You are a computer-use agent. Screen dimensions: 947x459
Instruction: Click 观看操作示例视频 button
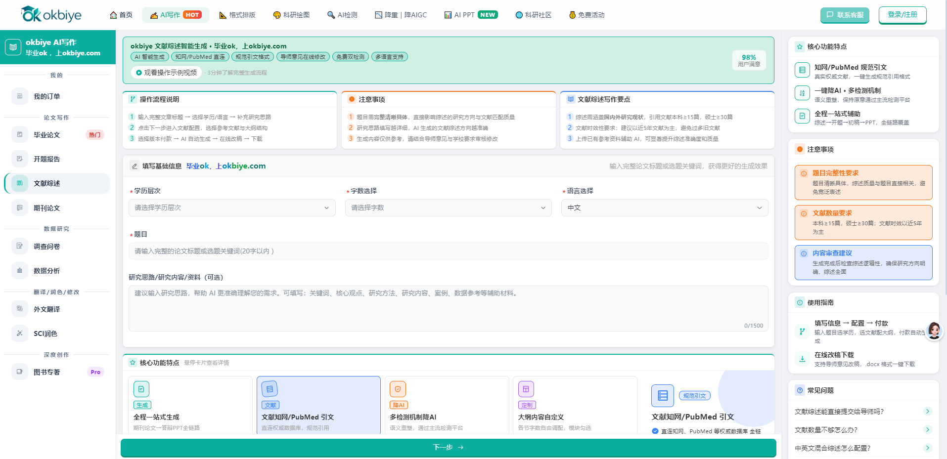(x=166, y=73)
